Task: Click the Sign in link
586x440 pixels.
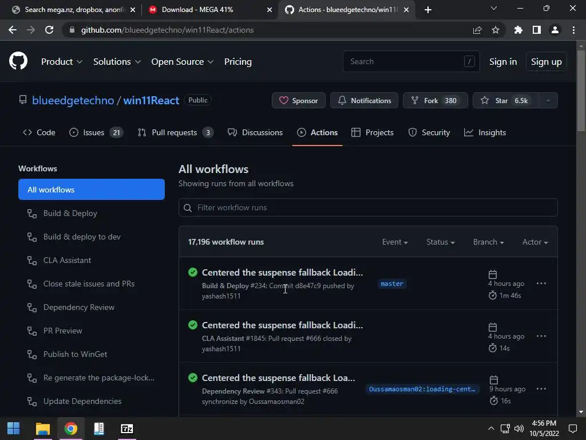Action: [503, 62]
